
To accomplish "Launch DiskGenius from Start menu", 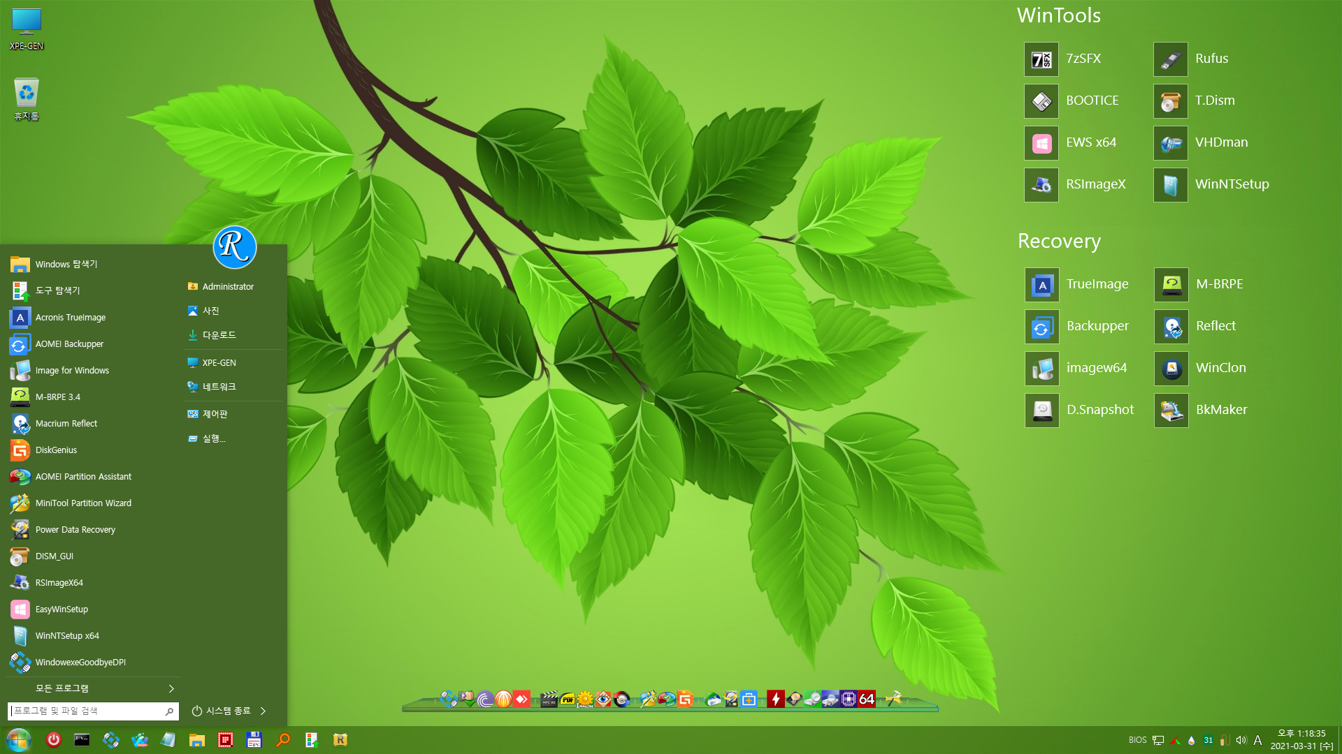I will (x=94, y=450).
